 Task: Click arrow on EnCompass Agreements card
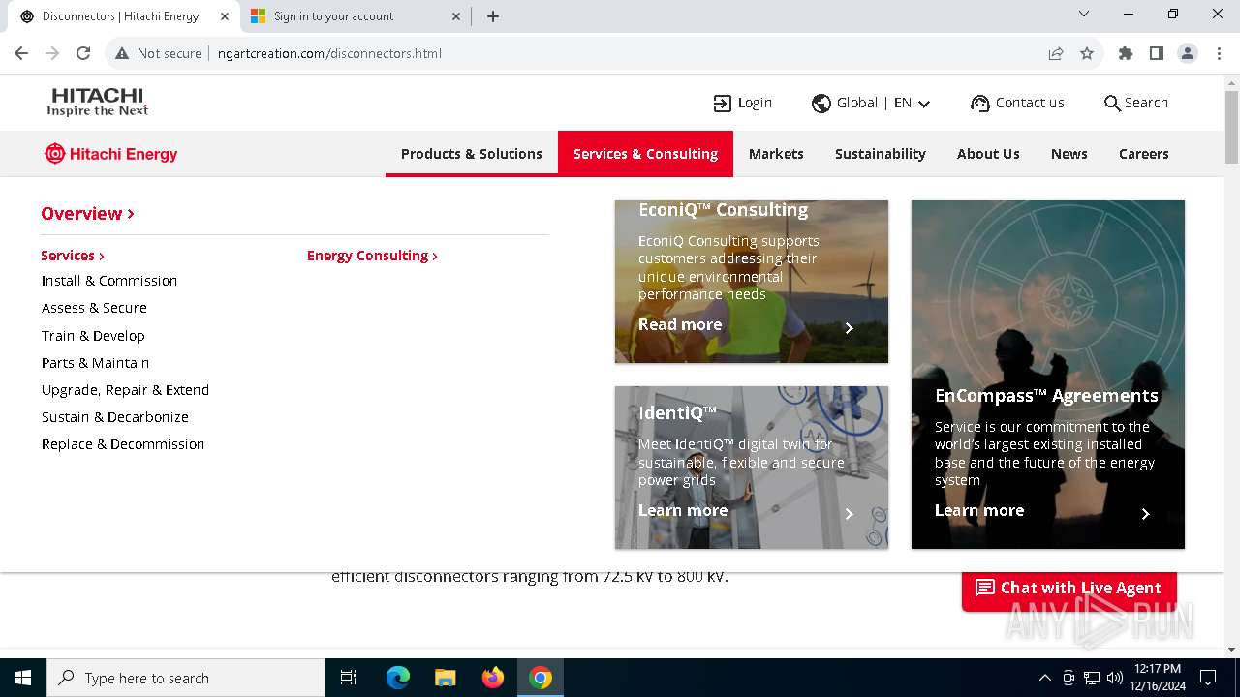1146,514
